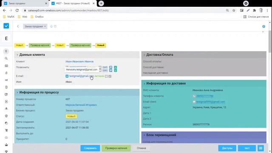
Task: Click the page vertical scrollbar
Action: click(x=270, y=42)
